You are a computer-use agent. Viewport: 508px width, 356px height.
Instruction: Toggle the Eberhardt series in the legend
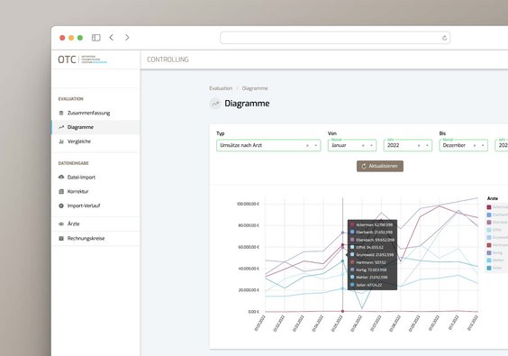pyautogui.click(x=497, y=215)
